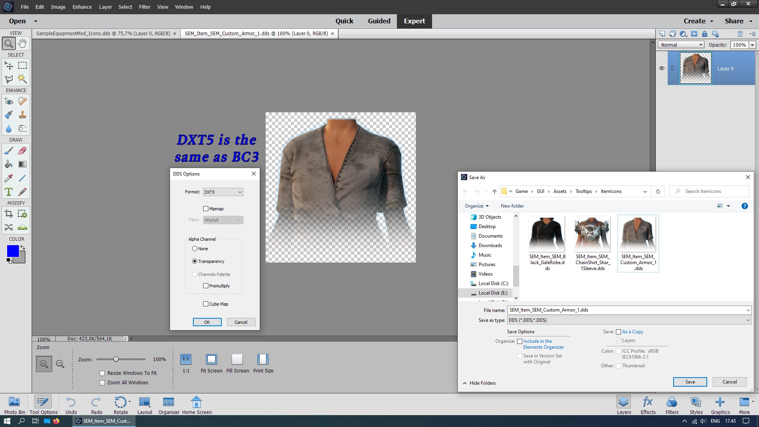Expand the Save as type dropdown
Viewport: 759px width, 427px height.
pos(629,320)
